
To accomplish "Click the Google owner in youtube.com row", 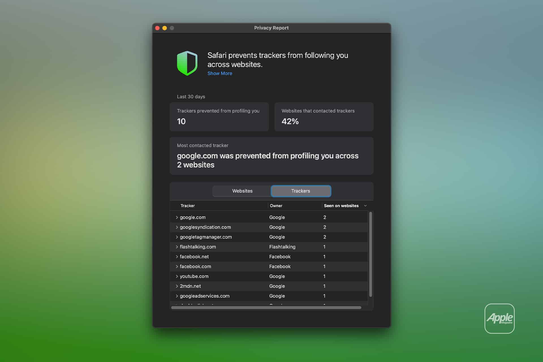I will (277, 276).
